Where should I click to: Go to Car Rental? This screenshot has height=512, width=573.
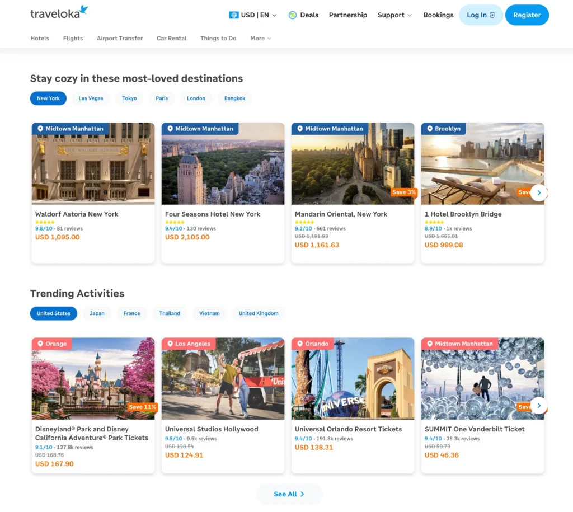[x=171, y=39]
